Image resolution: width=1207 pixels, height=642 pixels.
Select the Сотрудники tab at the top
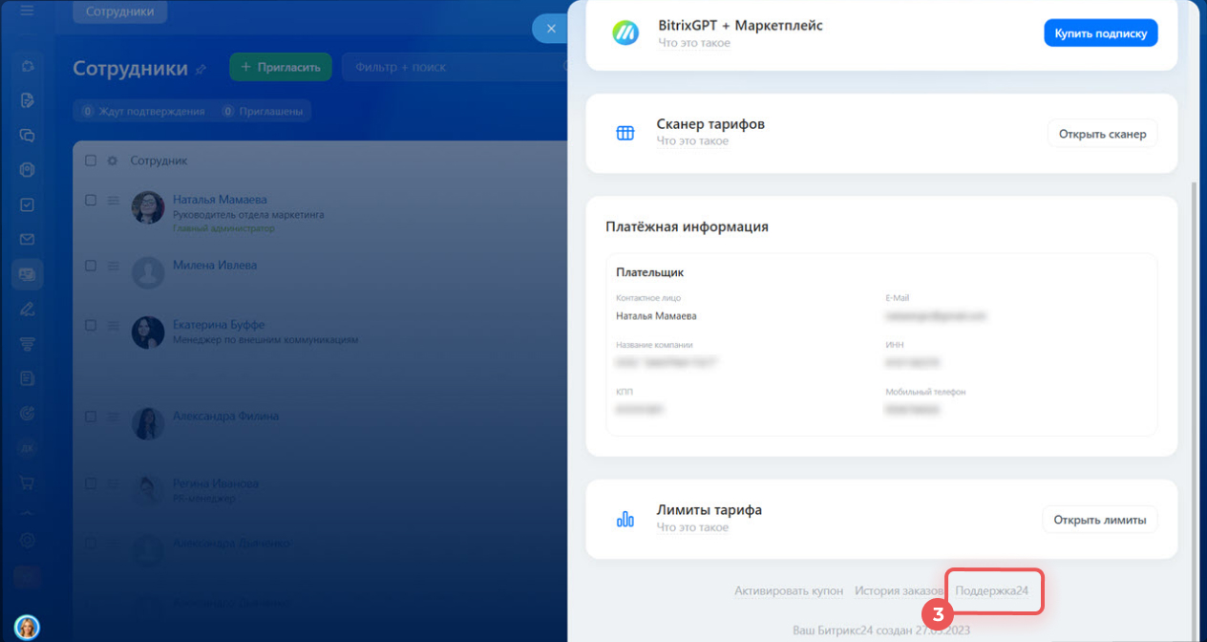[x=120, y=11]
